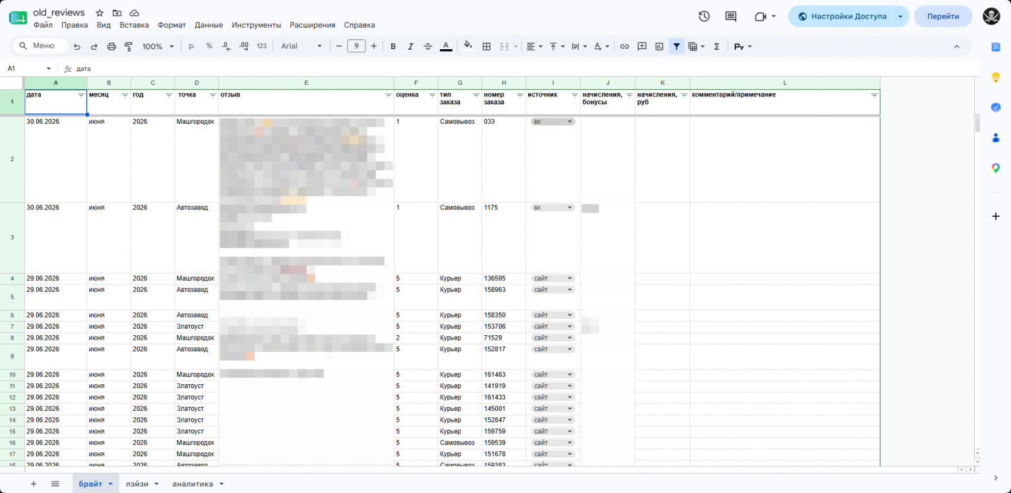The width and height of the screenshot is (1011, 493).
Task: Open comments history
Action: [x=731, y=16]
